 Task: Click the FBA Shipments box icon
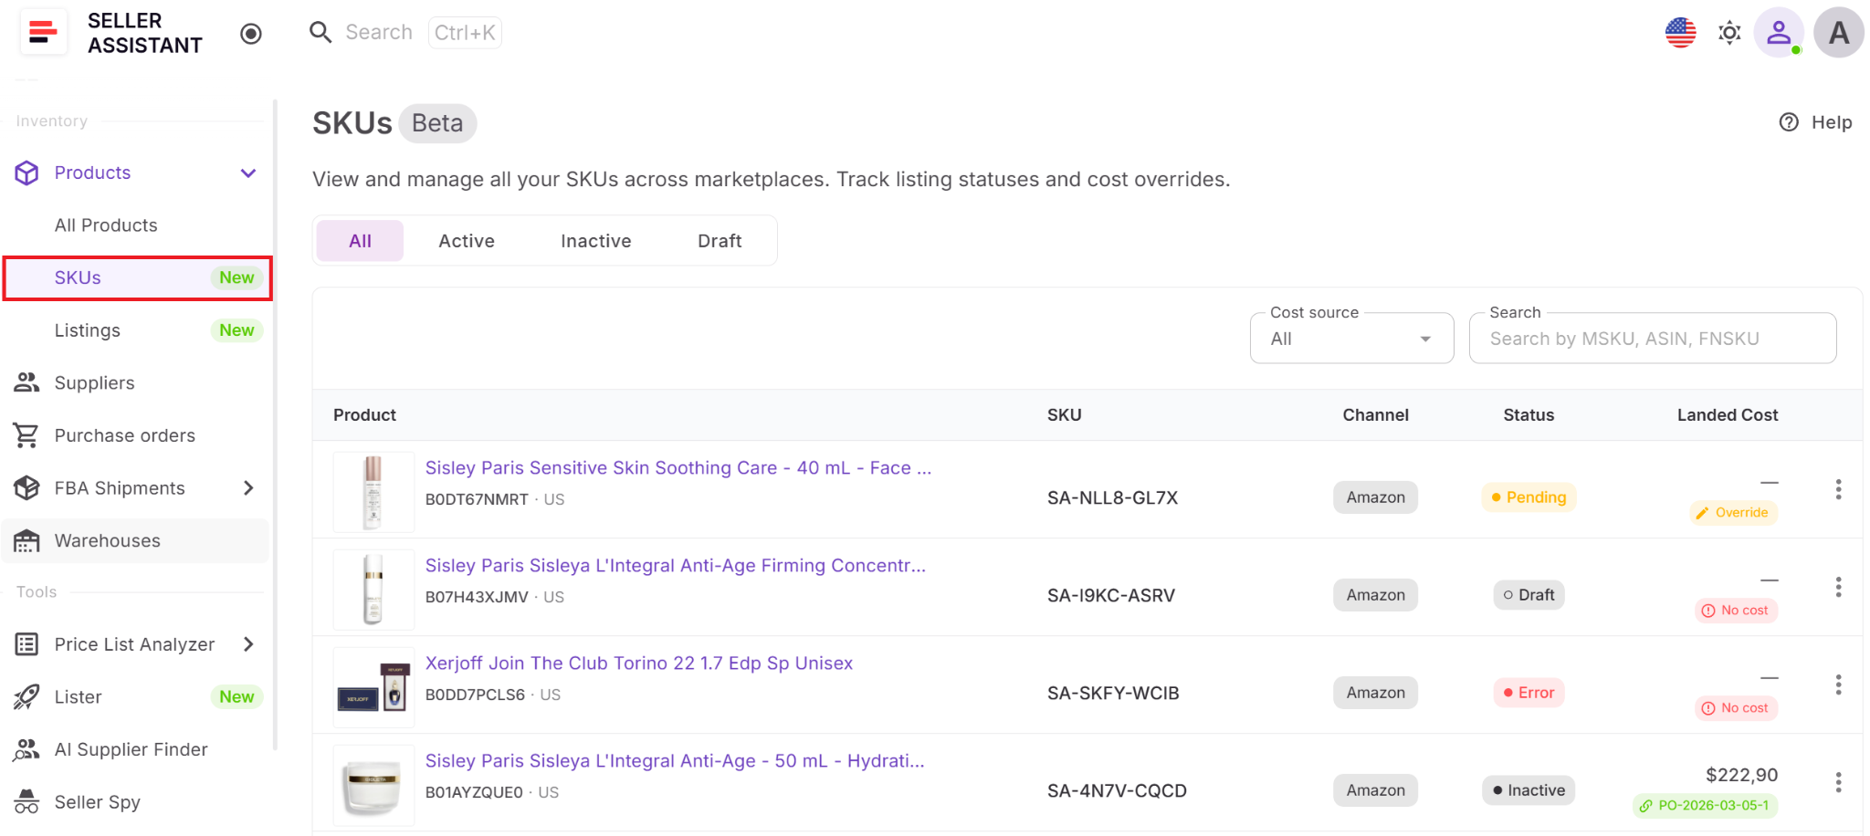[x=26, y=488]
